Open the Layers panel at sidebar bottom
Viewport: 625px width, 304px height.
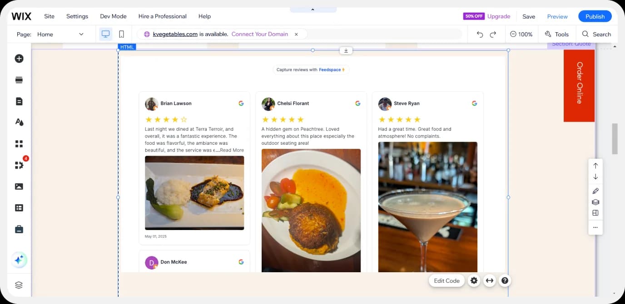[19, 284]
